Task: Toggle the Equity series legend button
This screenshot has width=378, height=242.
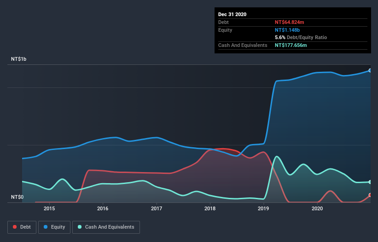Action: 54,227
